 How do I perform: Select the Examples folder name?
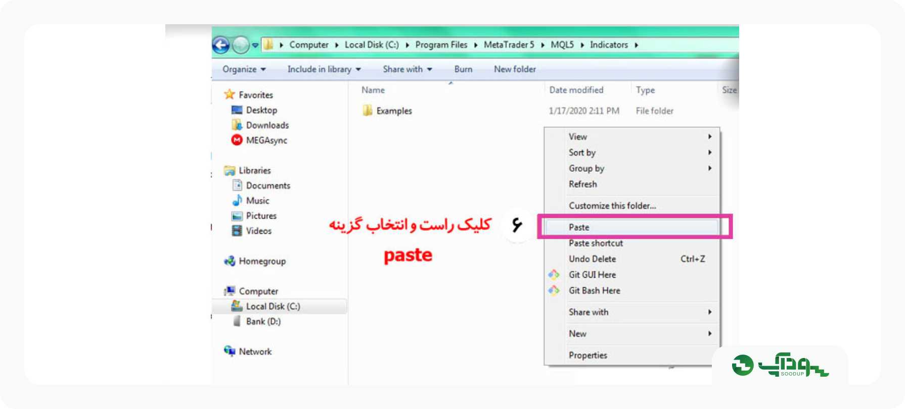pyautogui.click(x=394, y=111)
